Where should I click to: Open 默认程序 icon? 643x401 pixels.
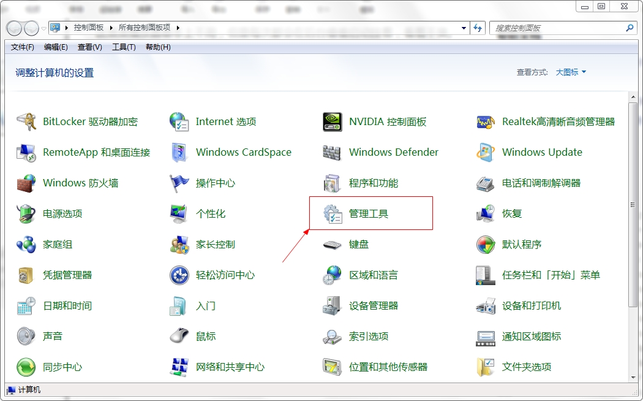(486, 244)
